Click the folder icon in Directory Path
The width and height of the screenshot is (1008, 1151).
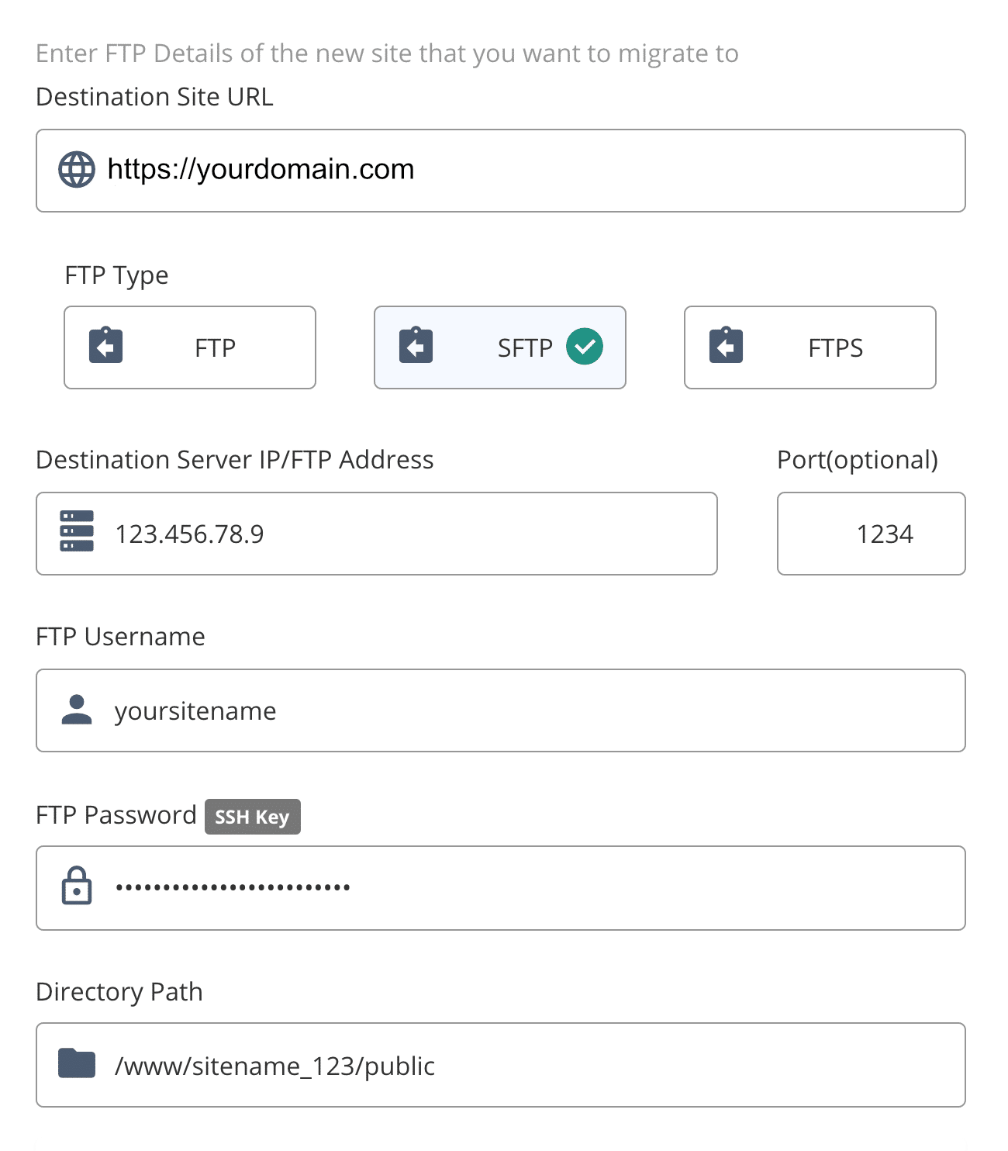(77, 1063)
